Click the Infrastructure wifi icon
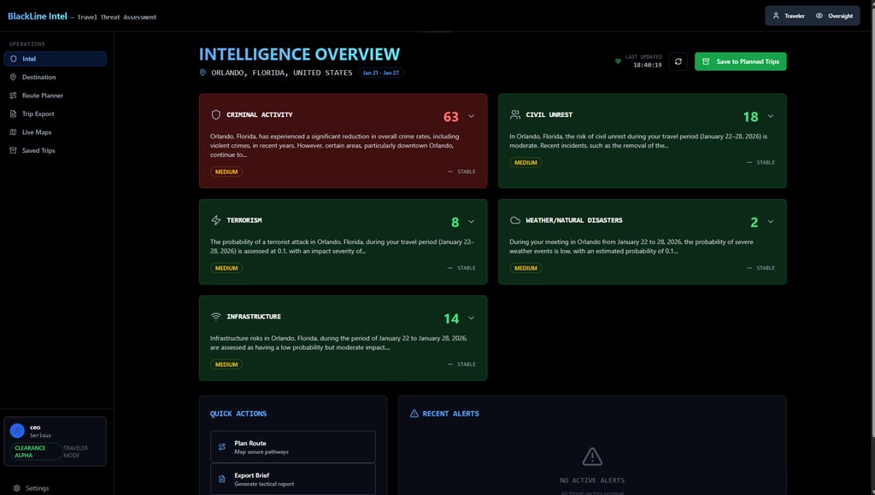 216,316
